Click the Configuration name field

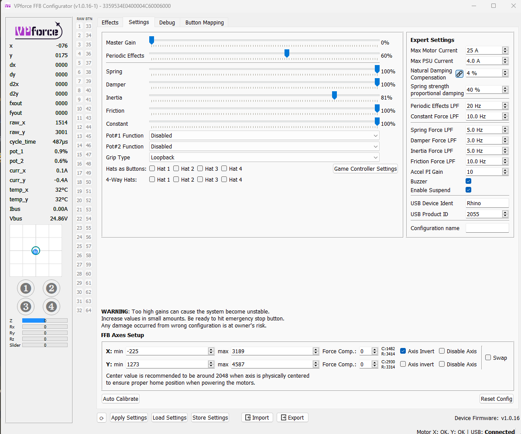point(487,228)
